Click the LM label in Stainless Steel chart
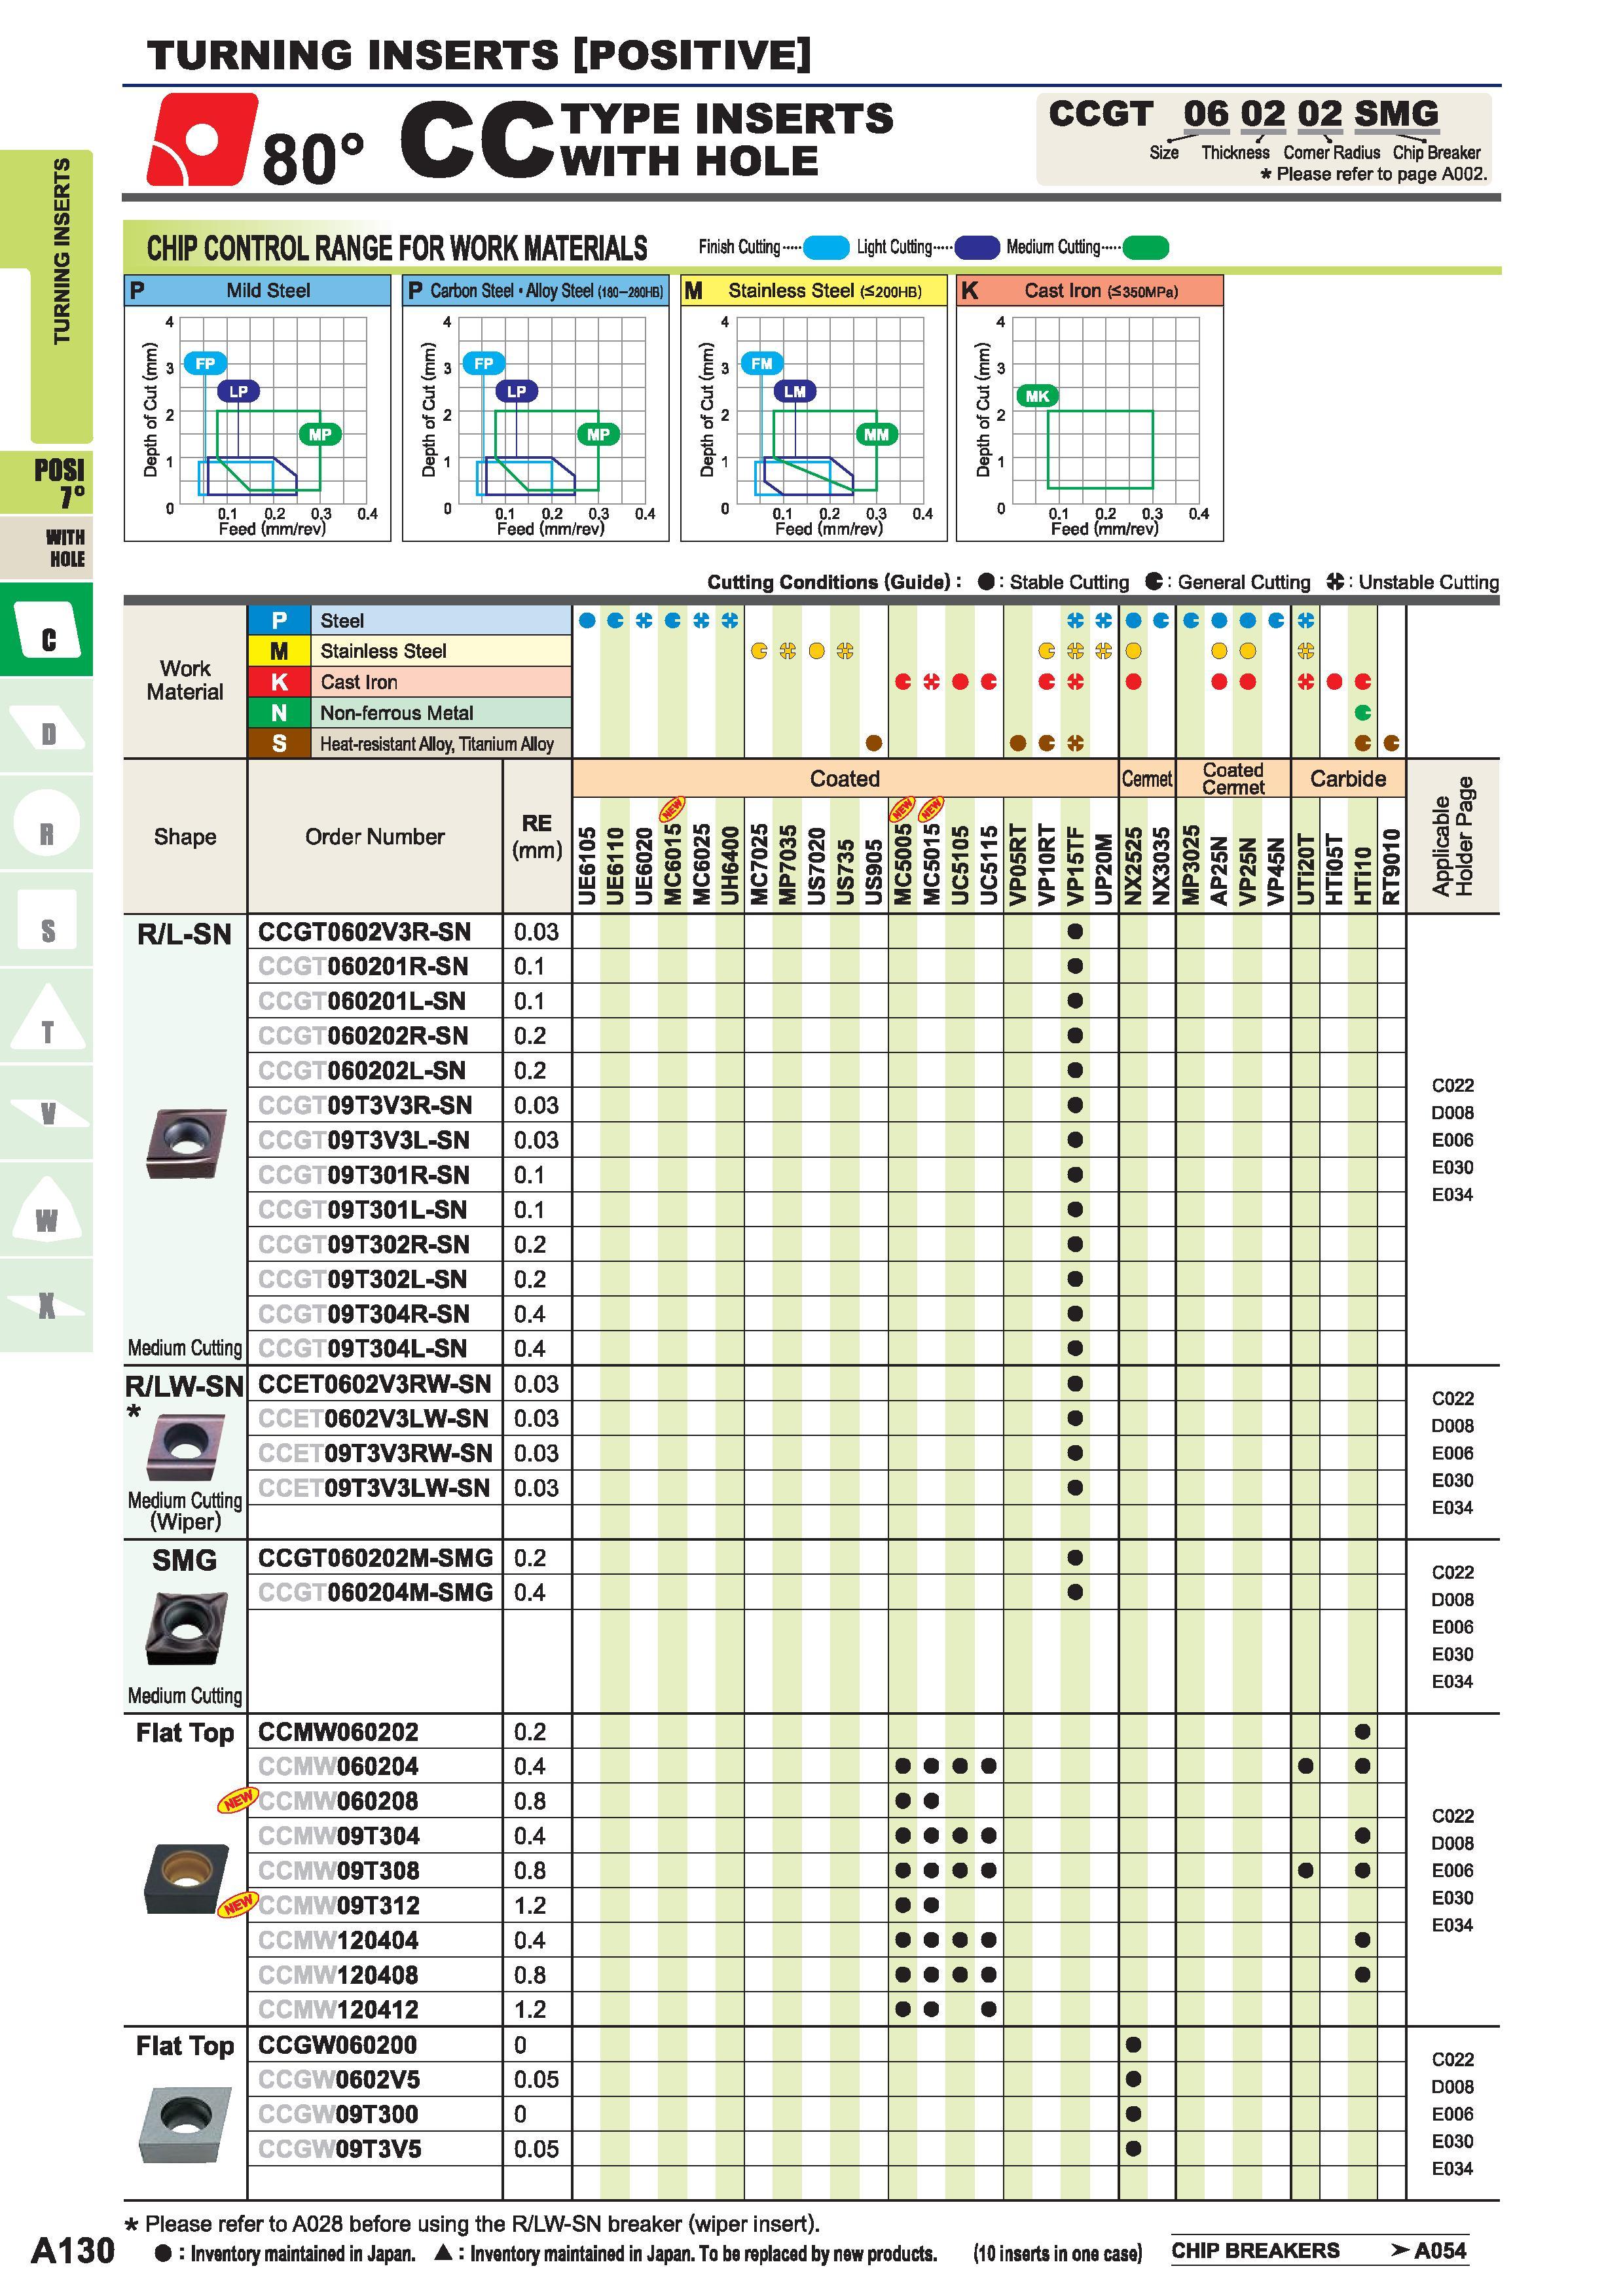Viewport: 1623px width, 2296px height. pyautogui.click(x=795, y=391)
